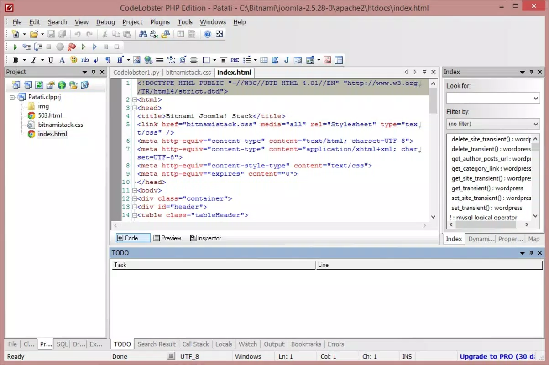The image size is (549, 365).
Task: Click the Find in Files binoculars-folder icon
Action: (166, 34)
